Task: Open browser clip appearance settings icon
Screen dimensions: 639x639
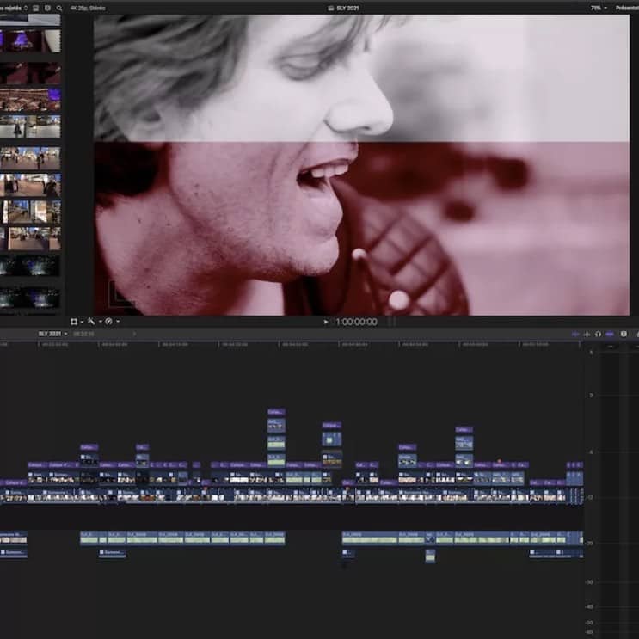Action: pyautogui.click(x=47, y=8)
